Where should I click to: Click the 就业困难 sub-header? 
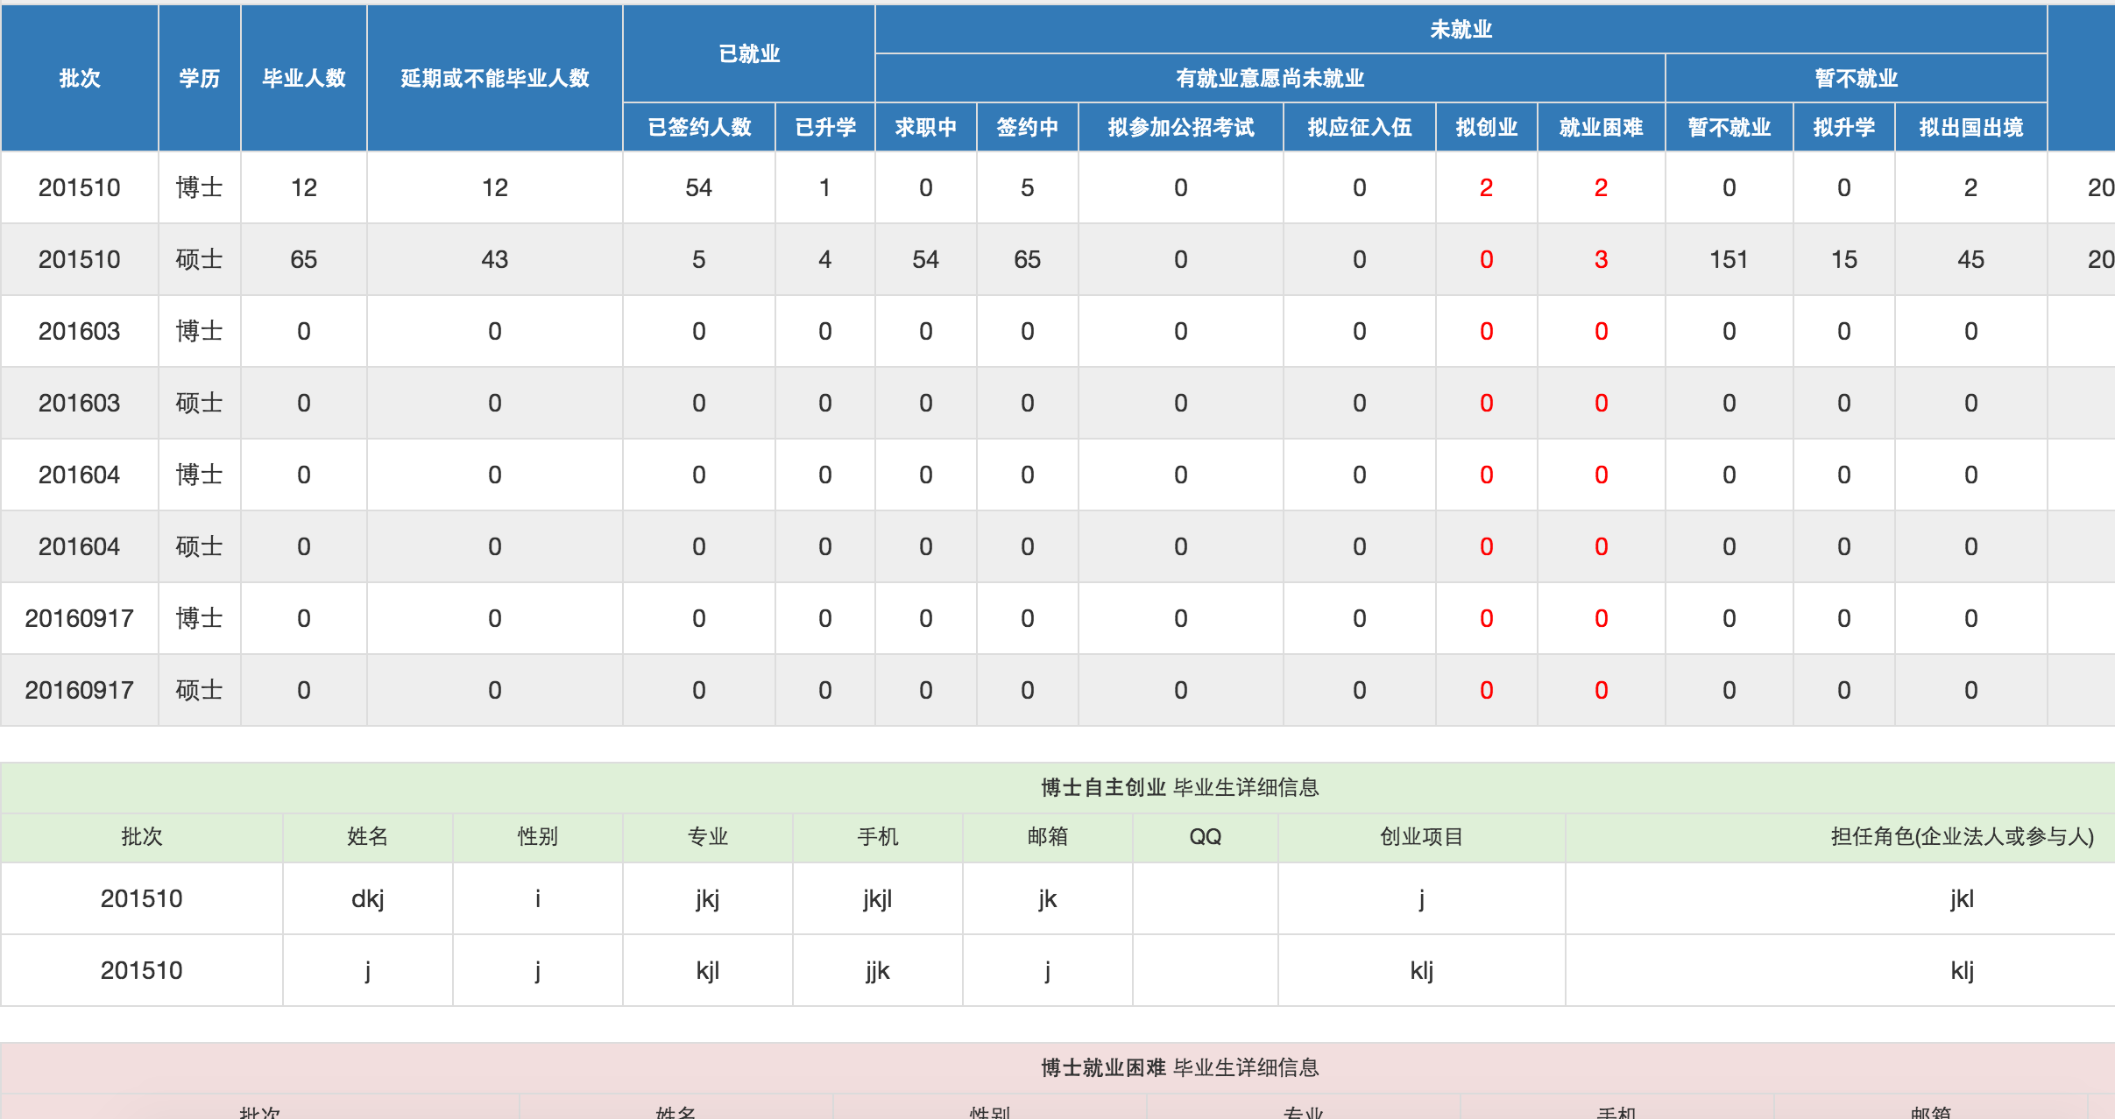[x=1602, y=127]
